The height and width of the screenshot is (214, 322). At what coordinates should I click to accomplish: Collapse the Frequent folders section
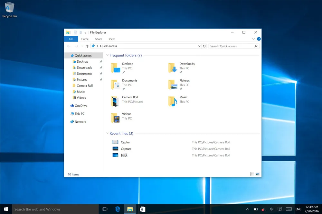(107, 56)
